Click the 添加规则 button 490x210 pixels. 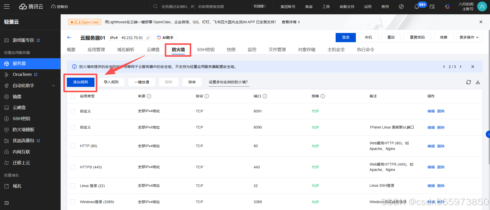(80, 82)
